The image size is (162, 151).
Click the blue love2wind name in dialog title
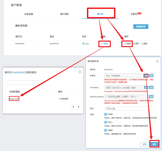click(x=18, y=72)
